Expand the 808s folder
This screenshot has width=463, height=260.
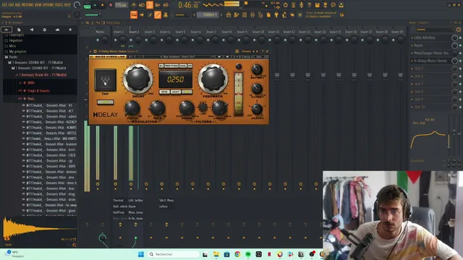click(31, 83)
